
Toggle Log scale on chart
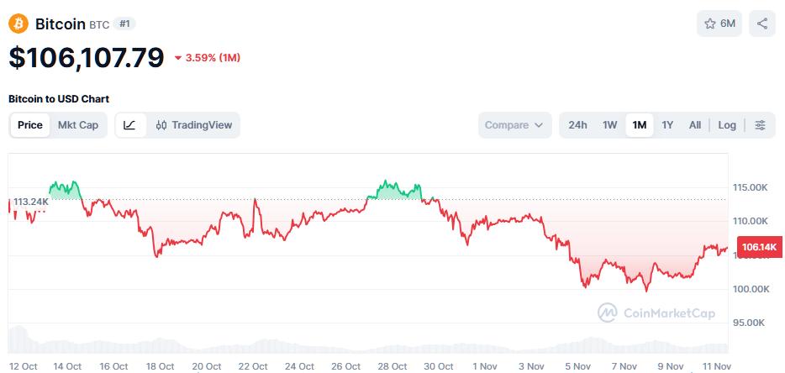(727, 125)
